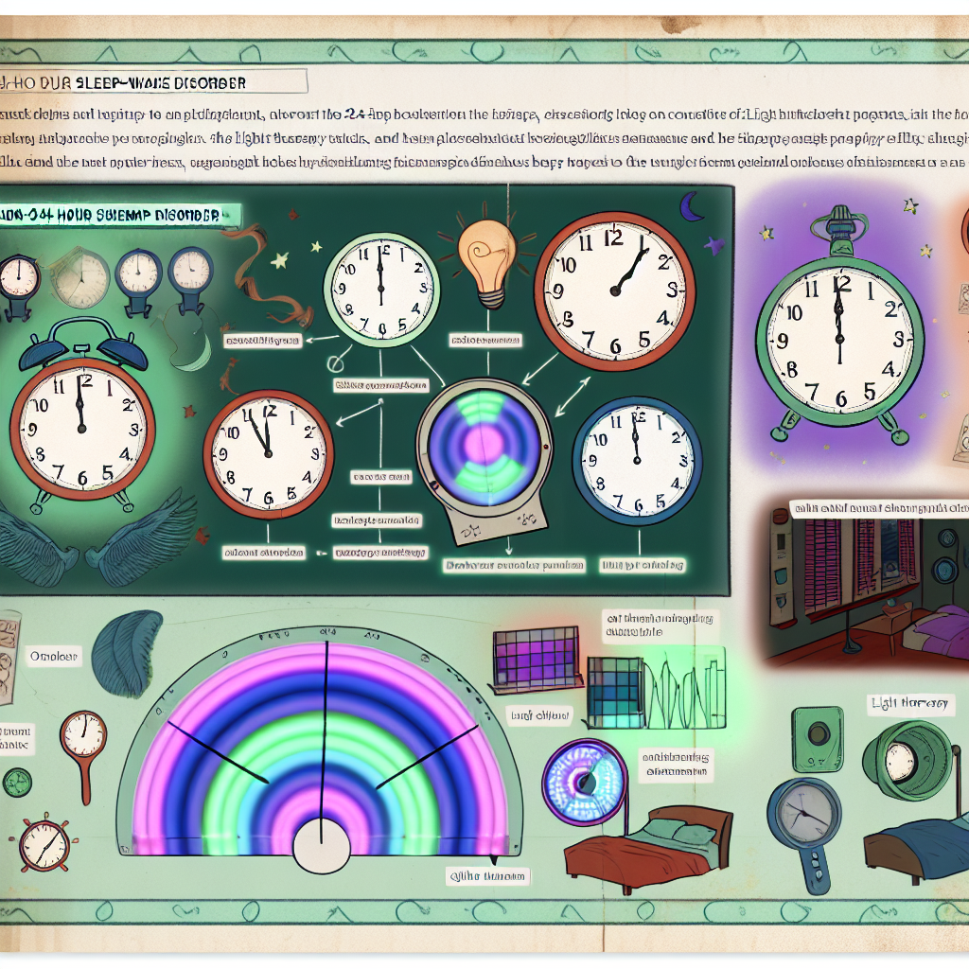Click the crescent moon icon
Viewport: 969px width, 969px height.
(x=694, y=207)
